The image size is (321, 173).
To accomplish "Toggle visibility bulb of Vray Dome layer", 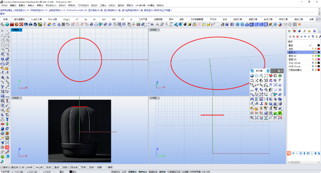I will pyautogui.click(x=313, y=63).
